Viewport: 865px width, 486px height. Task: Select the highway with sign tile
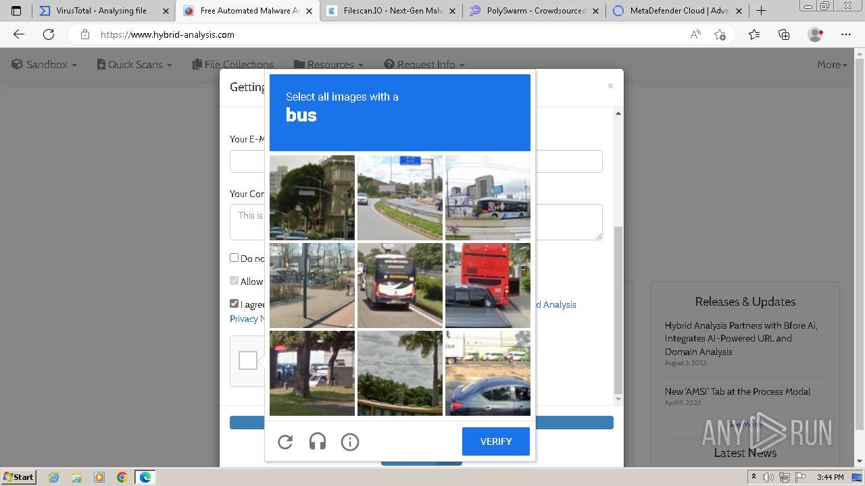click(x=400, y=198)
